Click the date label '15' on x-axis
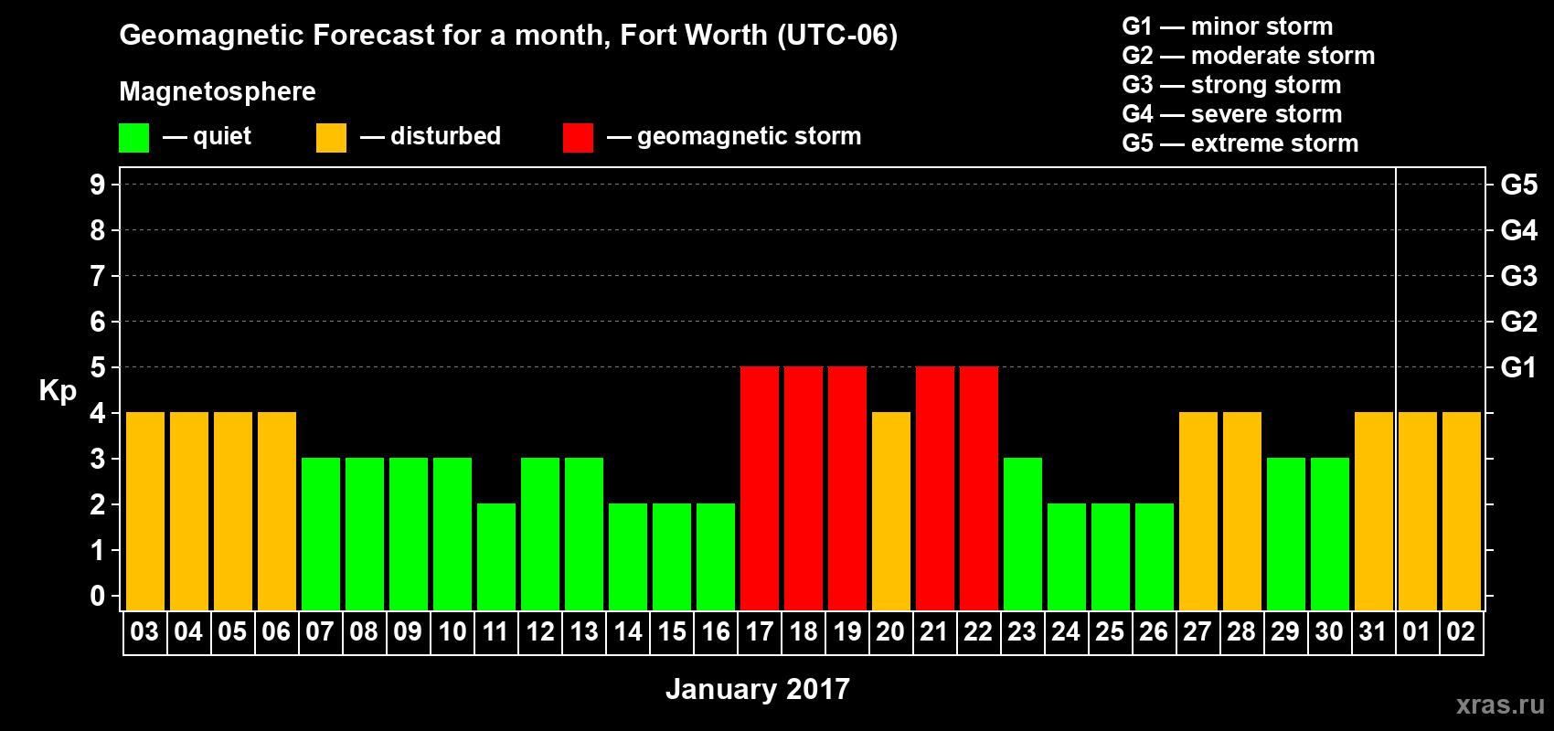 (671, 632)
